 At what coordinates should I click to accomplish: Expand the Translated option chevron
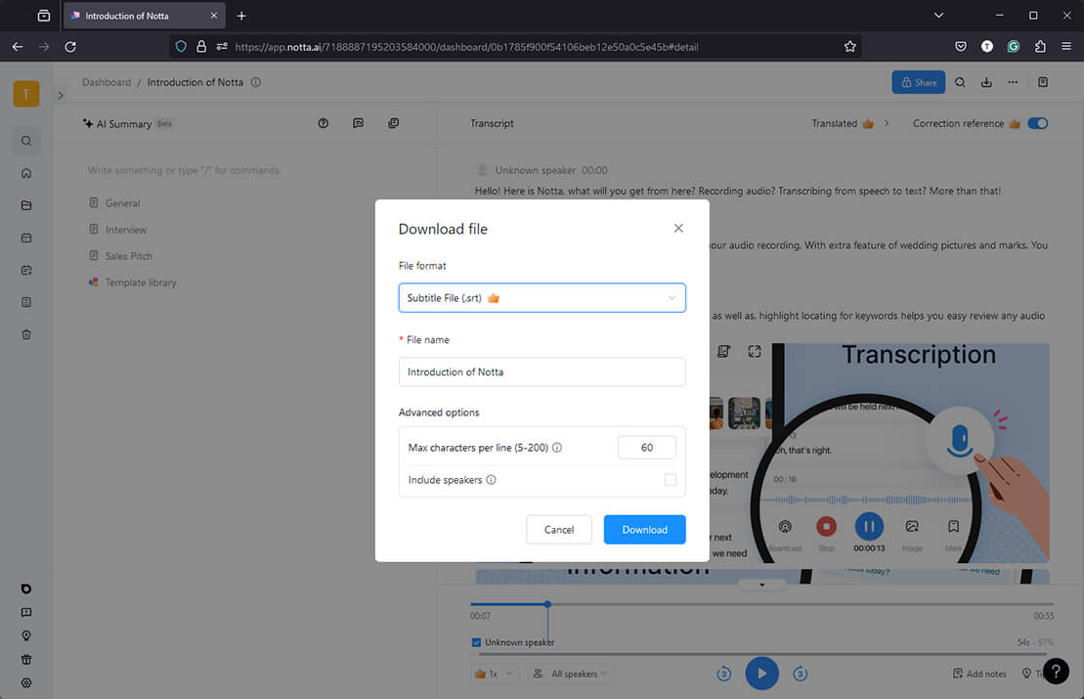887,124
